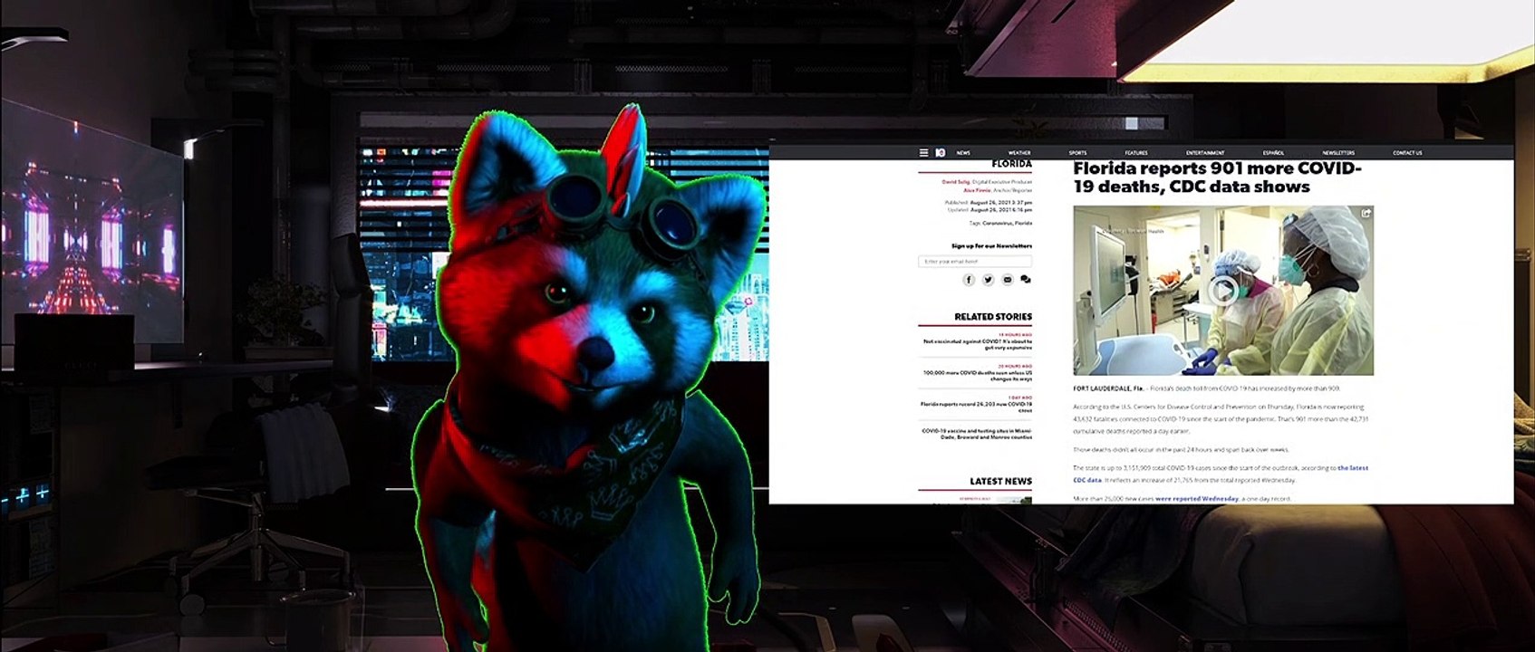Click the LATEST NEWS heading
This screenshot has width=1535, height=652.
[x=1000, y=482]
